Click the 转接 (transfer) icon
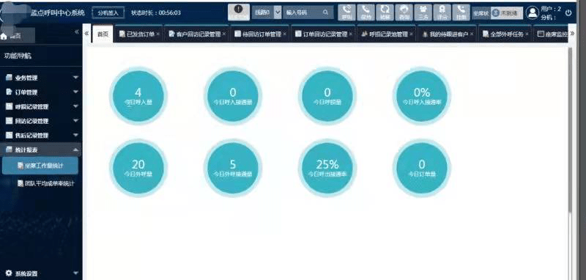This screenshot has height=280, width=586. (385, 12)
